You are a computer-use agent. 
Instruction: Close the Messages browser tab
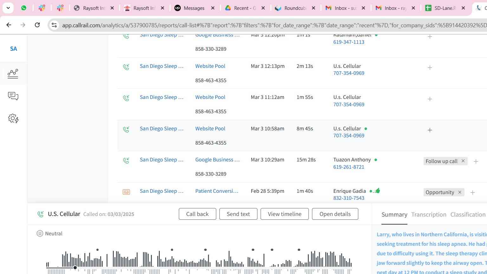213,8
